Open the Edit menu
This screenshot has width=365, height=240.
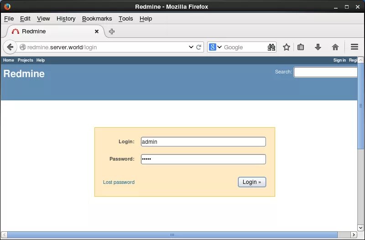click(x=25, y=19)
